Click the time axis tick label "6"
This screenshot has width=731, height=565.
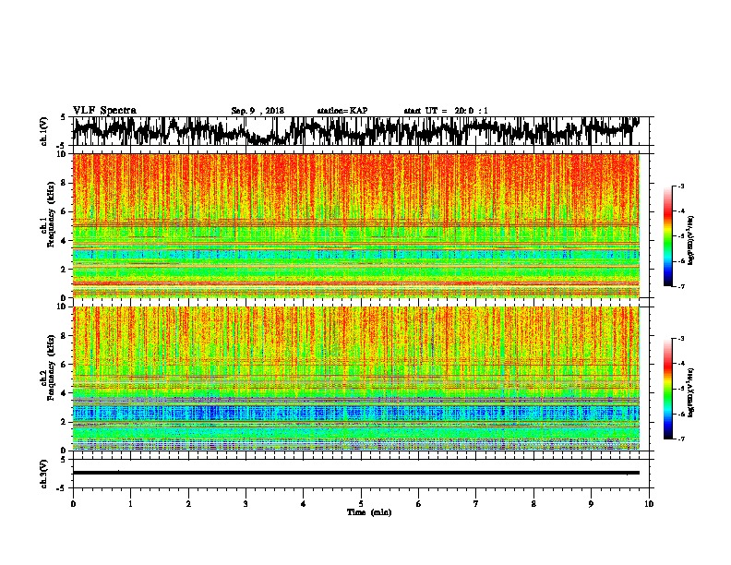tap(419, 504)
